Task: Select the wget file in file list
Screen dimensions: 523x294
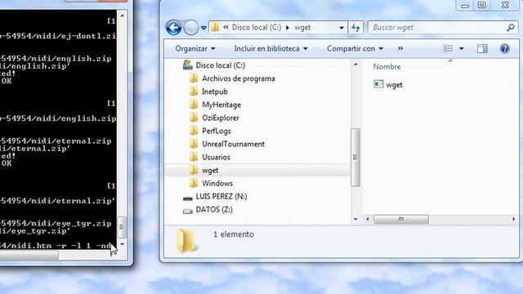Action: pos(394,85)
